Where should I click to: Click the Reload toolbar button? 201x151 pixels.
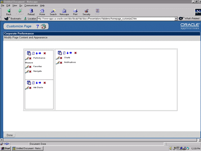tap(31, 12)
